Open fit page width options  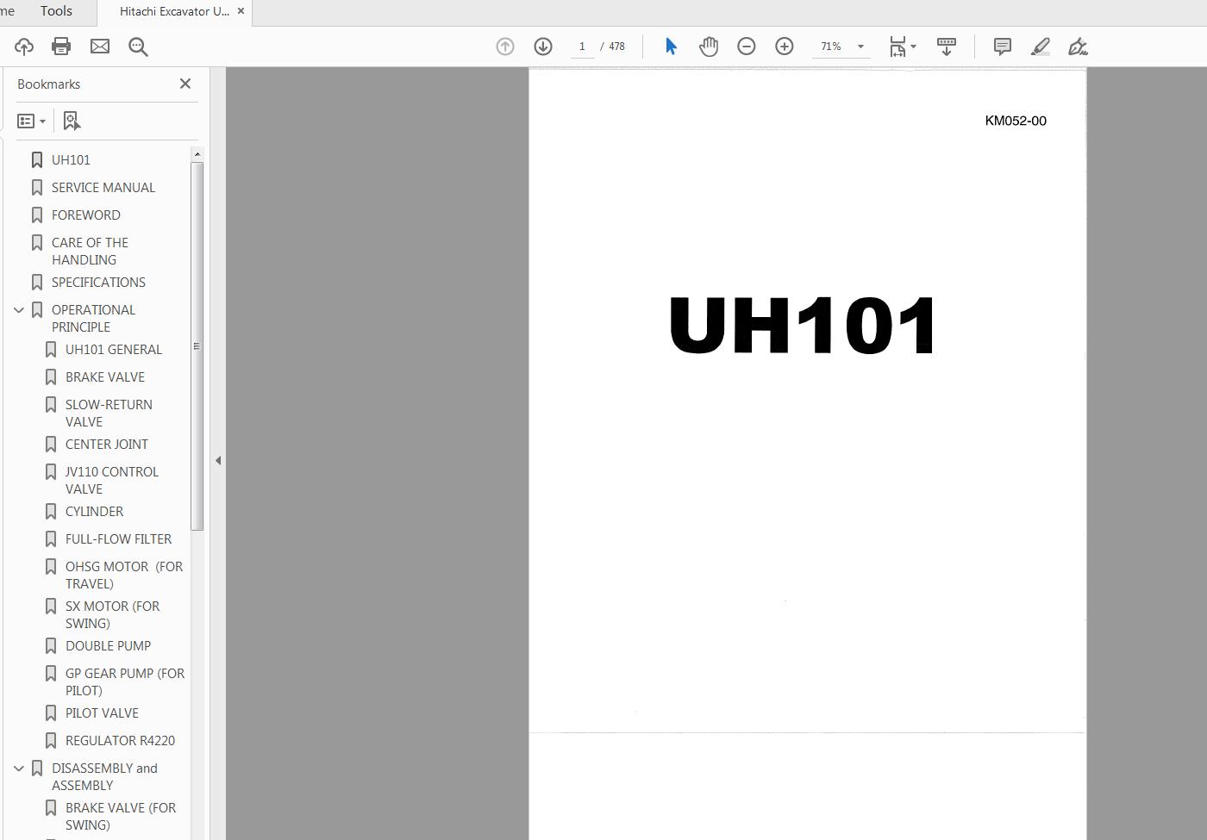pos(902,47)
